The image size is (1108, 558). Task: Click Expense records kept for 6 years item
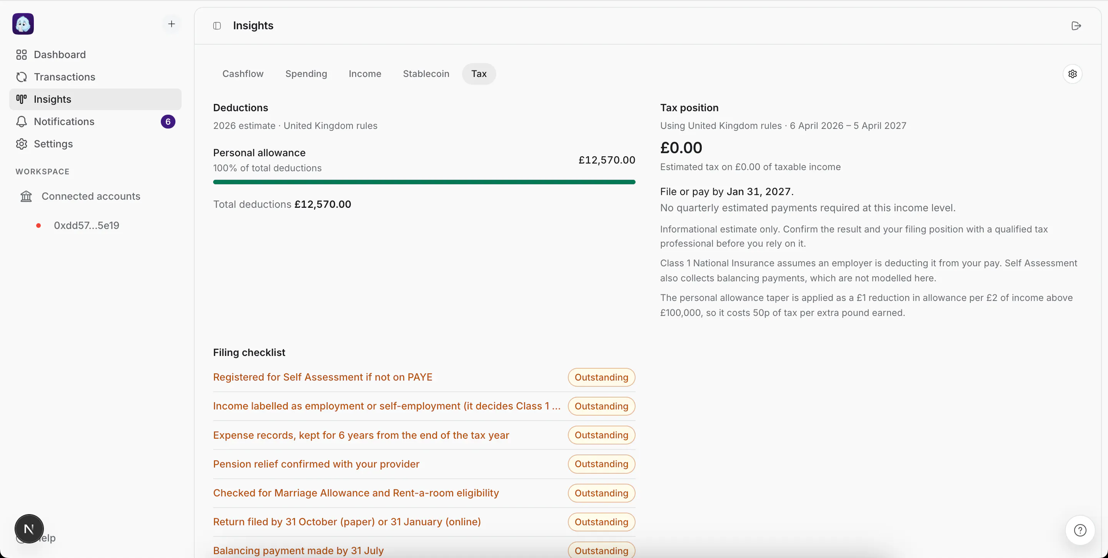(361, 435)
